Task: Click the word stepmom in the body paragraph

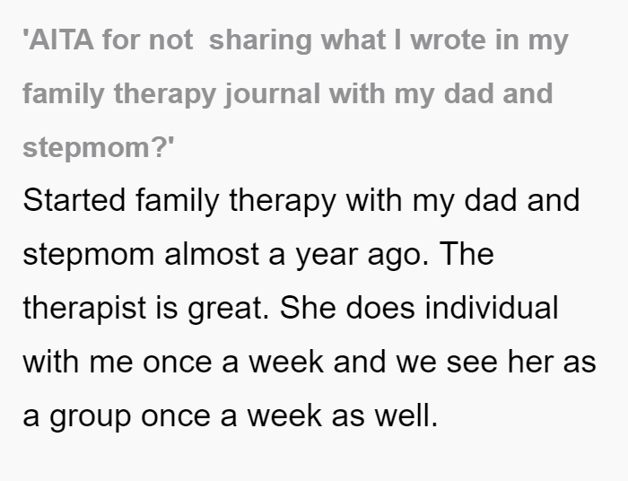Action: point(89,256)
